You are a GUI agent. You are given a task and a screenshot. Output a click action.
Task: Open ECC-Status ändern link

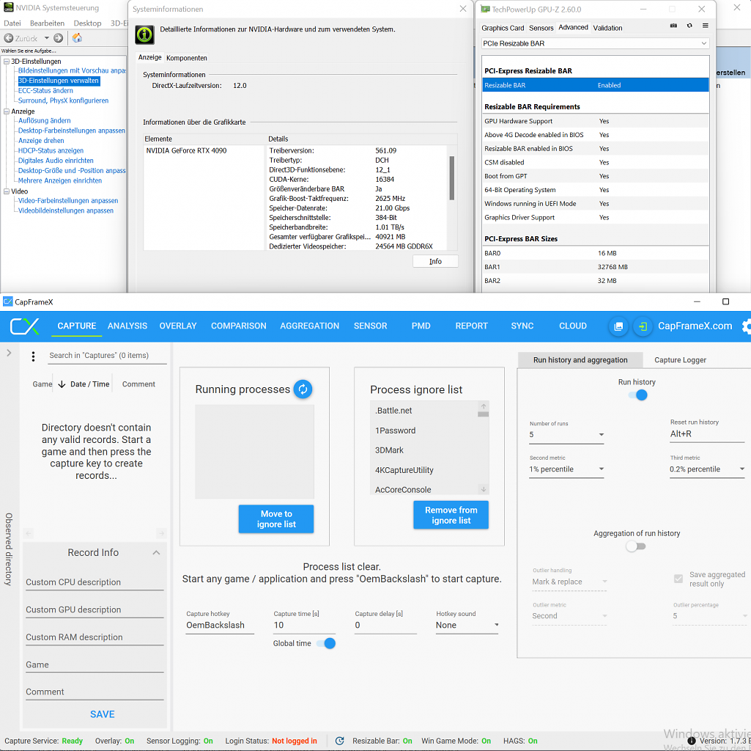[46, 91]
